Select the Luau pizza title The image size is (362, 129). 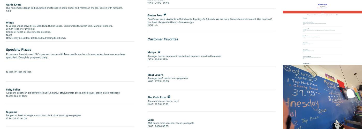click(x=150, y=120)
